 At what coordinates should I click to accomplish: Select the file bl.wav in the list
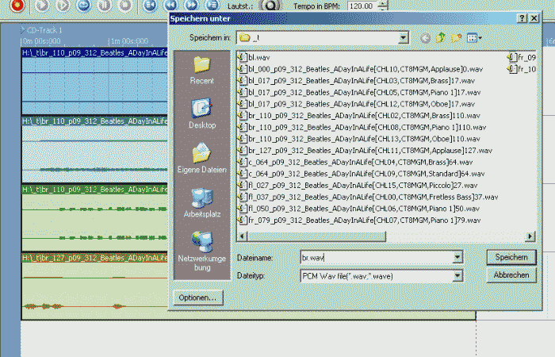[259, 57]
